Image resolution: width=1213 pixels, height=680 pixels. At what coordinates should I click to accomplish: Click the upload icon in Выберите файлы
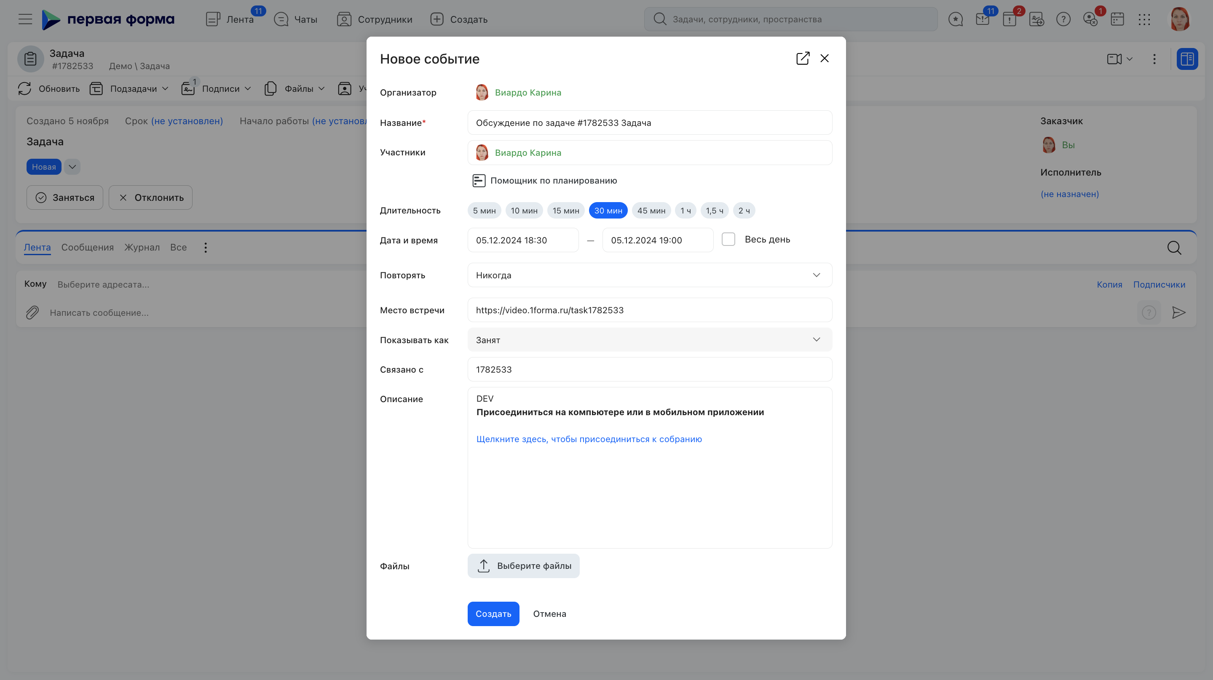pos(484,565)
